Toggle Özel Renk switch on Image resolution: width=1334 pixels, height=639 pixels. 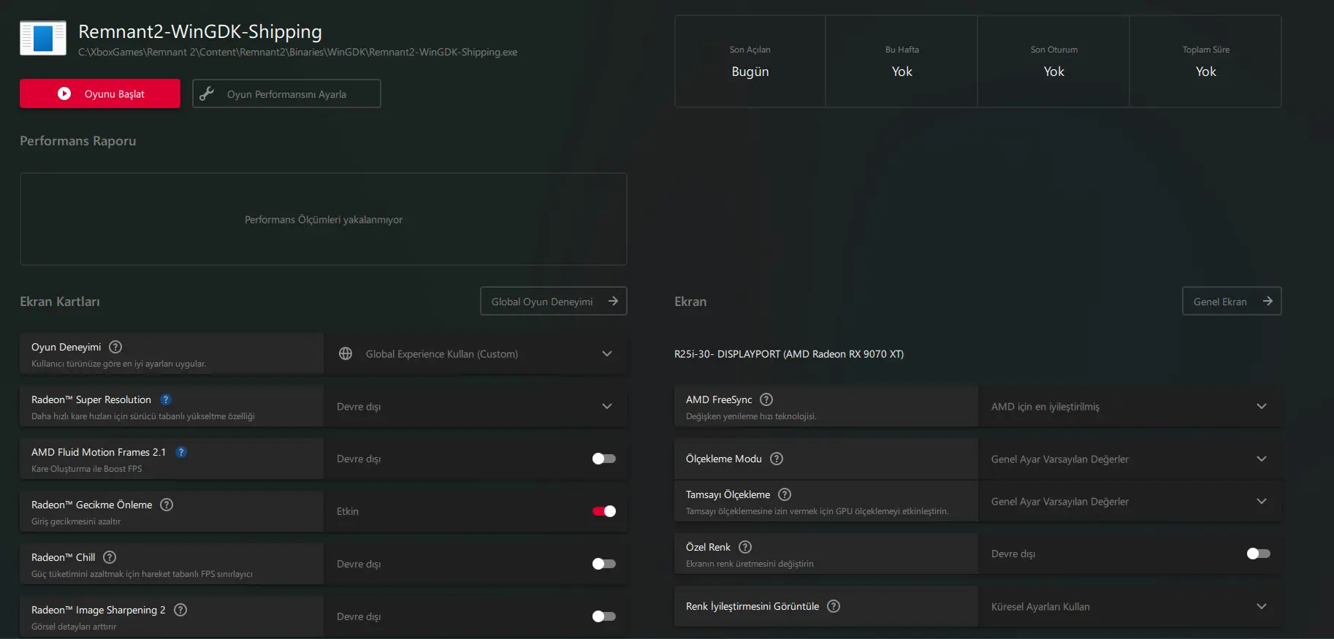click(x=1259, y=554)
